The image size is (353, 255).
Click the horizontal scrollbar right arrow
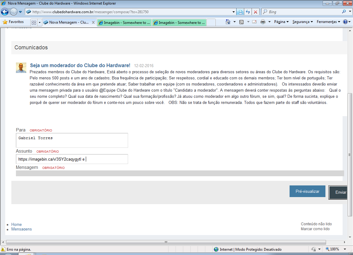click(344, 242)
